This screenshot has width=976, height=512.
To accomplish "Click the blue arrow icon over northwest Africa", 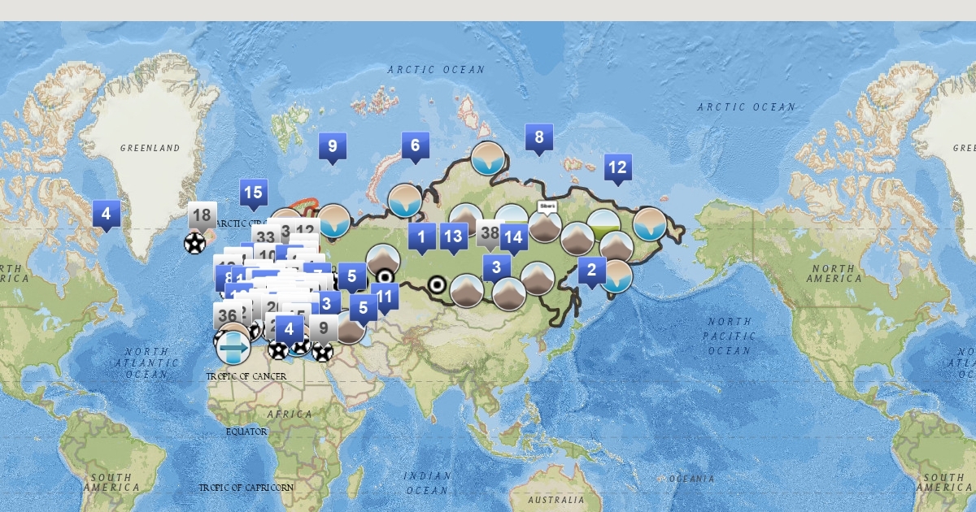I will [x=233, y=348].
